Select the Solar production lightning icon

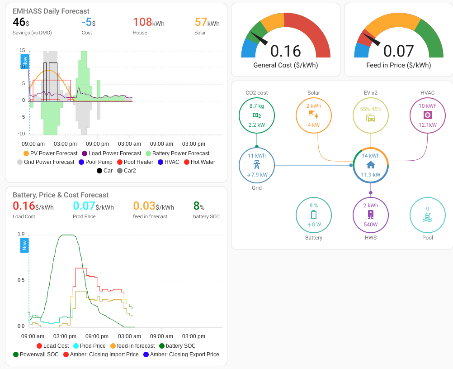[x=313, y=115]
